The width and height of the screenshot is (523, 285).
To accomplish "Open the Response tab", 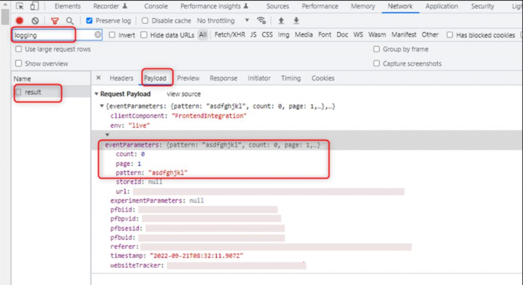I will [224, 78].
